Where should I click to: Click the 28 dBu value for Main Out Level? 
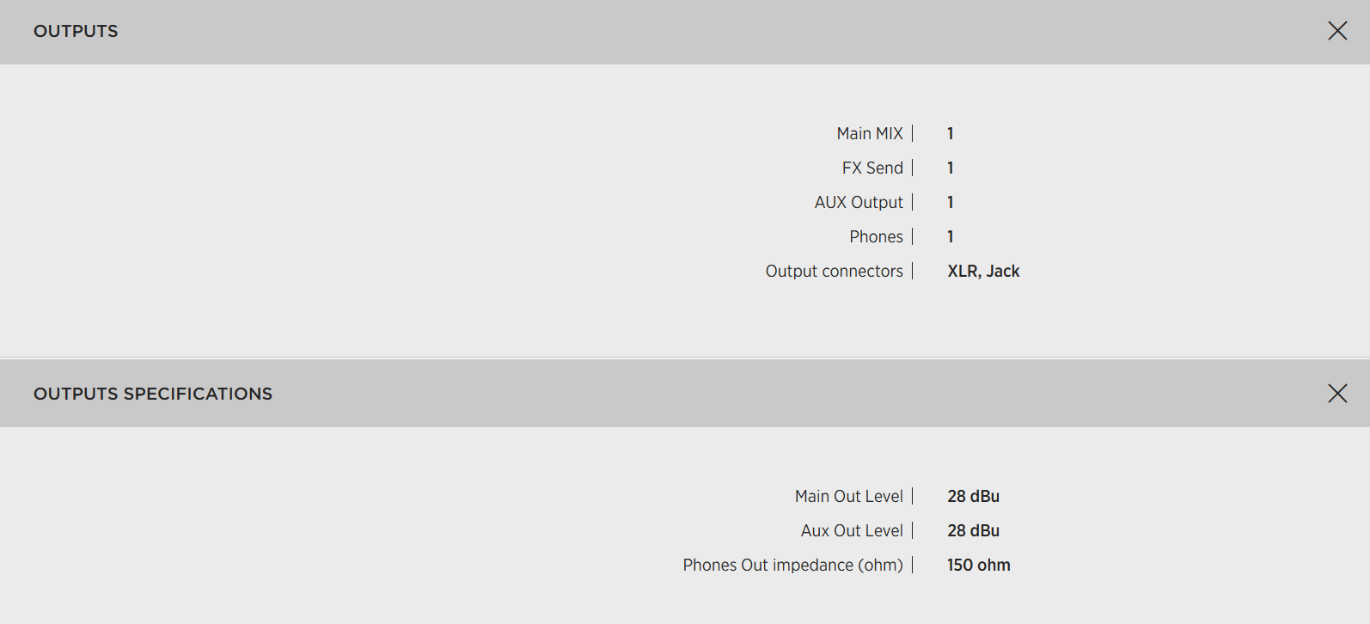point(973,496)
